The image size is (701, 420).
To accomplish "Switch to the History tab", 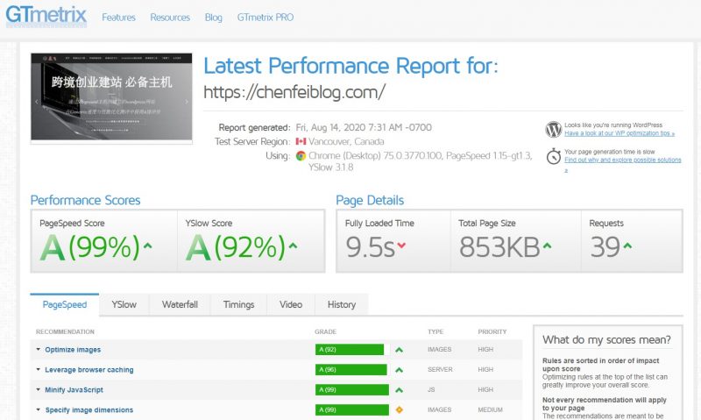I will (342, 304).
